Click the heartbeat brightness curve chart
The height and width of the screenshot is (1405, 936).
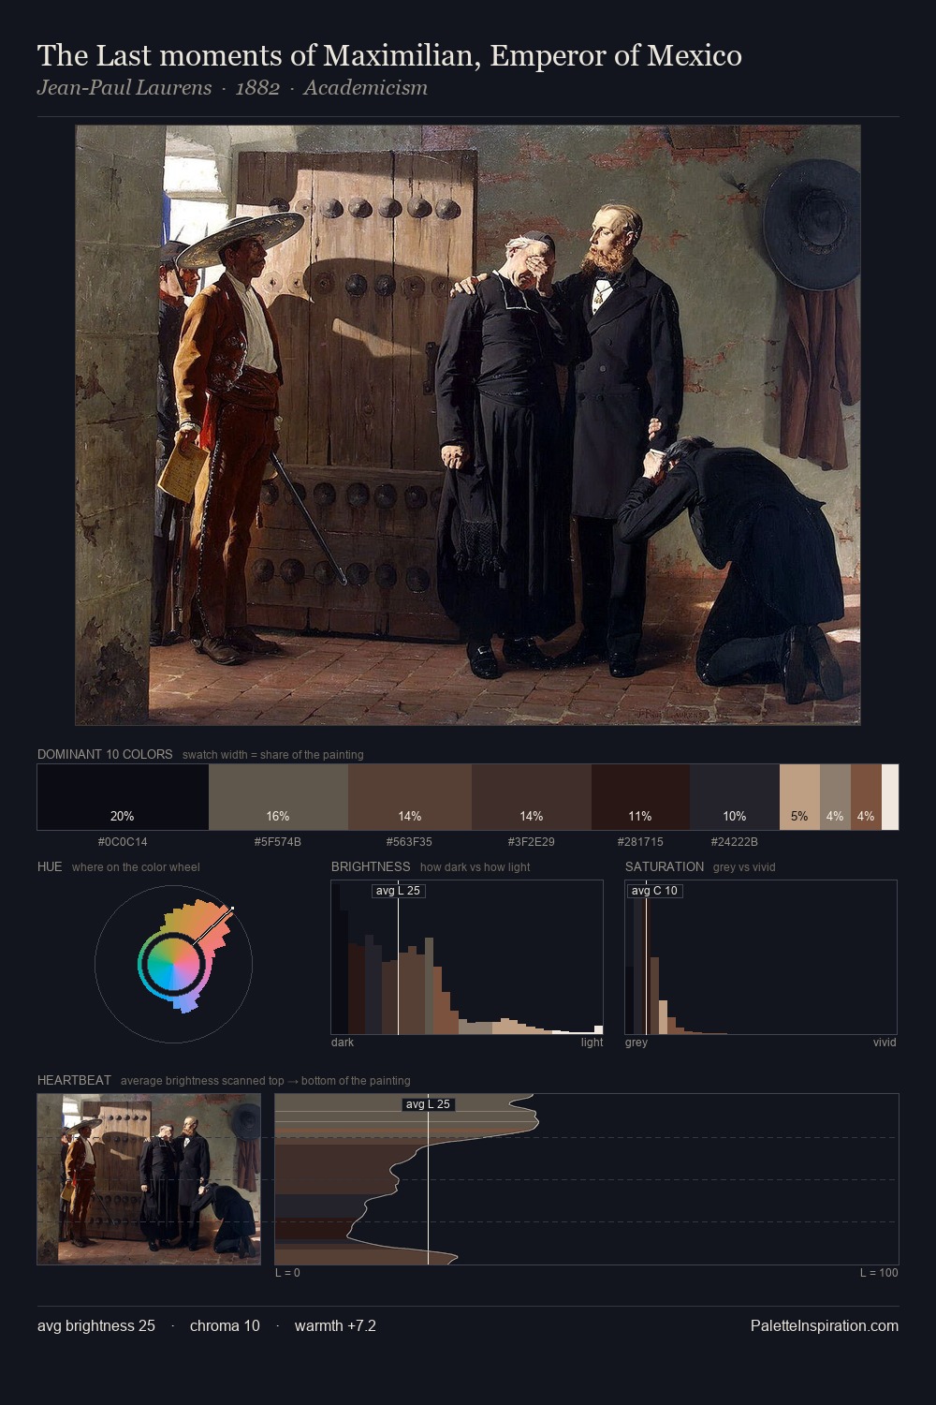point(587,1179)
